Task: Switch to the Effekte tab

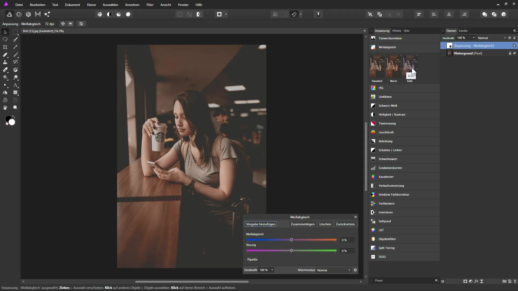Action: tap(397, 31)
